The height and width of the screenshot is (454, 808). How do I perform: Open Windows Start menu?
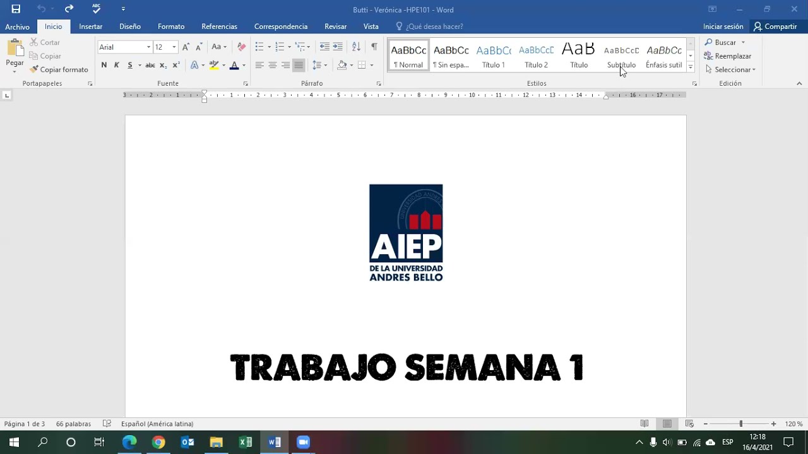14,442
